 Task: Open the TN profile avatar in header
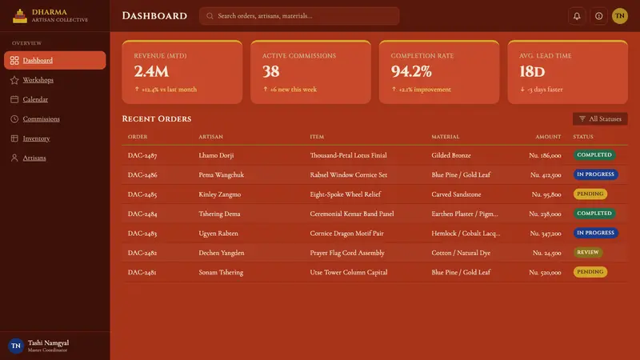coord(619,16)
